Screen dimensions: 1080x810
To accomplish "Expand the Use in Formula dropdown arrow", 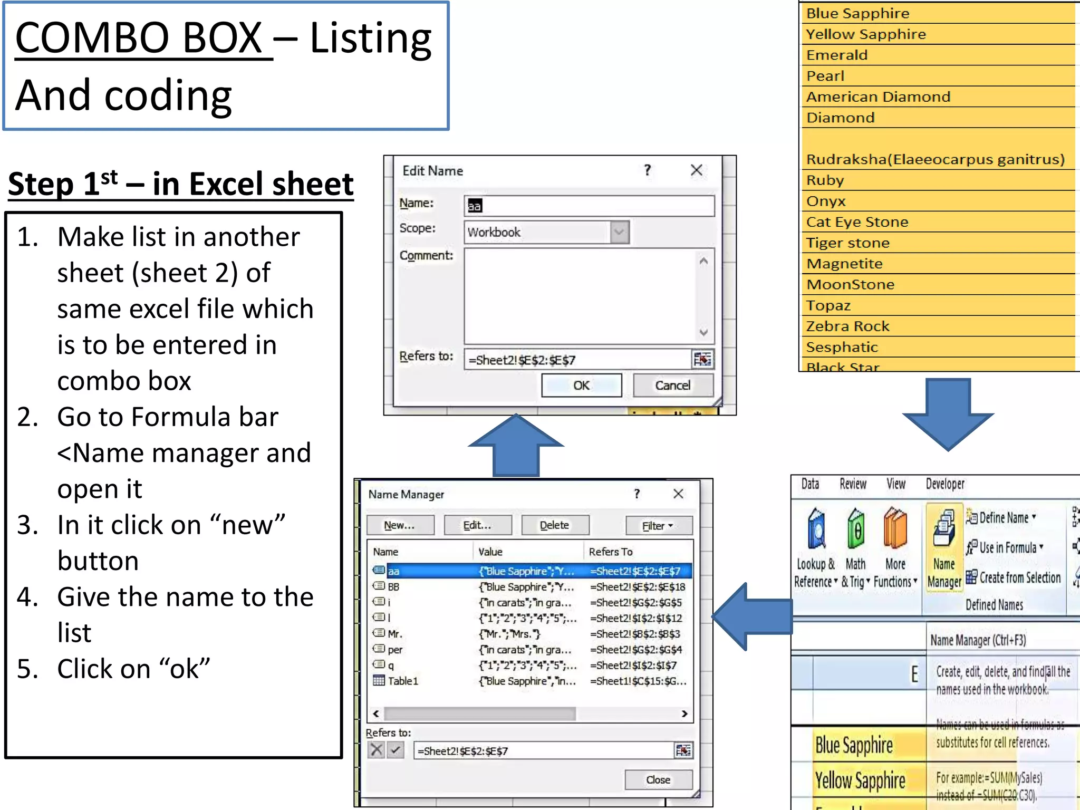I will pyautogui.click(x=1042, y=547).
